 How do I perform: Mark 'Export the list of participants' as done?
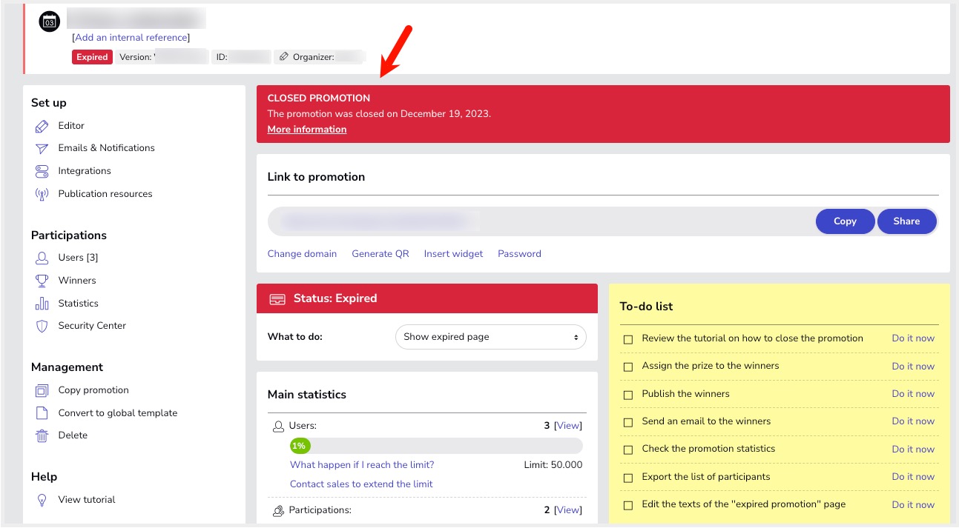pos(628,478)
